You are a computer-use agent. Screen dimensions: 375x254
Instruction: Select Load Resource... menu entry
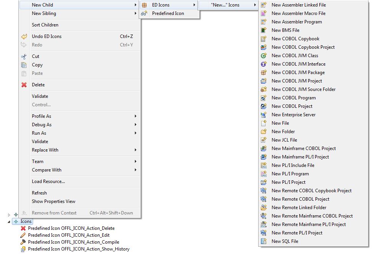[x=48, y=181]
